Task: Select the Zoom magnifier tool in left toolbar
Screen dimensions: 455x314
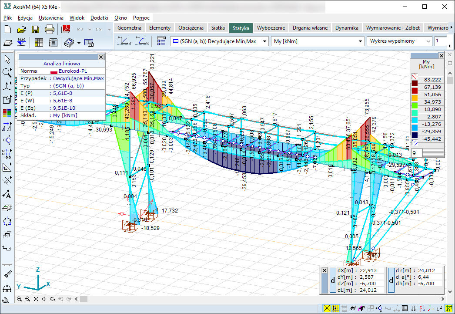Action: click(x=7, y=72)
